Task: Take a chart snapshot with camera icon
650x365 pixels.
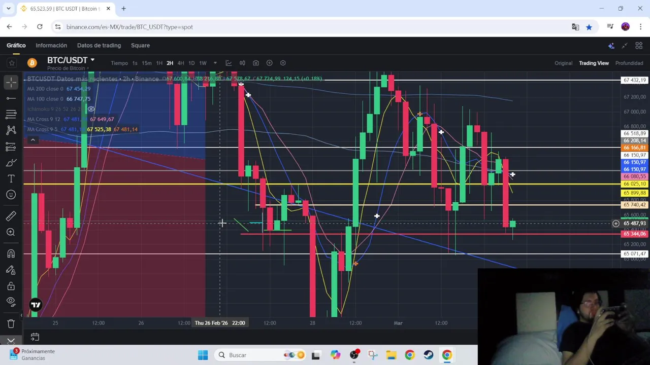Action: tap(256, 63)
